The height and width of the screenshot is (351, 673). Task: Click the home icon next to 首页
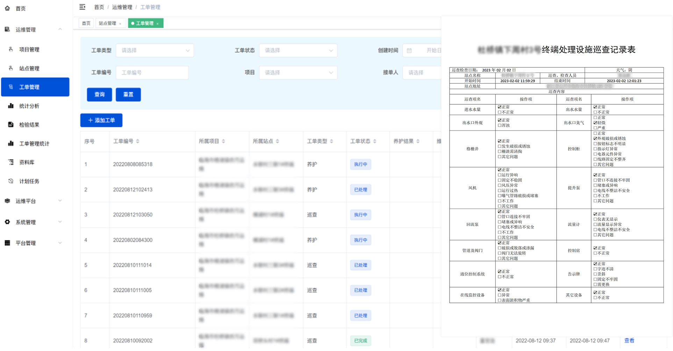(x=7, y=8)
